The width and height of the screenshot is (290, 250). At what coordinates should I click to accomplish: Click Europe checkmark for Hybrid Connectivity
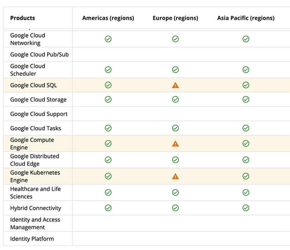[175, 208]
